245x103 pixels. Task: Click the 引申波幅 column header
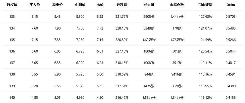pos(205,5)
